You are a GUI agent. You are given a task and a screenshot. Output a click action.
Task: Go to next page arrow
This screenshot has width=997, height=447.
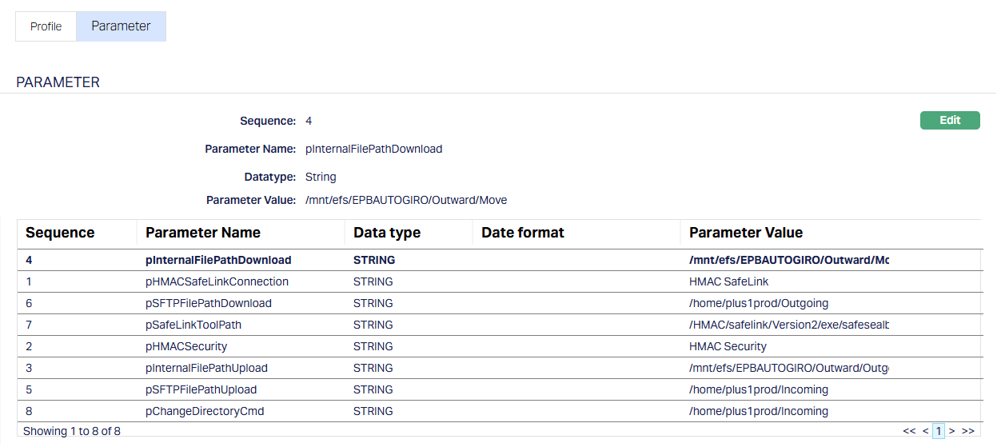(952, 431)
